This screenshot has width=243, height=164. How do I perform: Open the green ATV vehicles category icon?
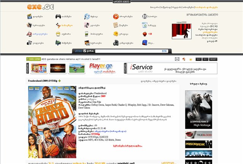click(x=58, y=43)
